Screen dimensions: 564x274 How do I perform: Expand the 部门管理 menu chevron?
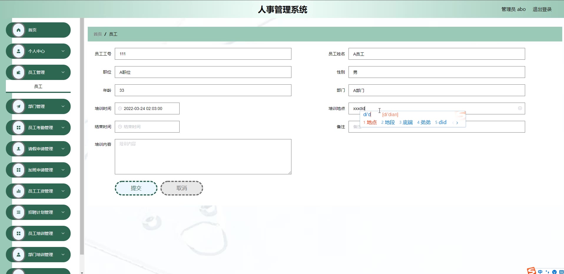pyautogui.click(x=63, y=106)
